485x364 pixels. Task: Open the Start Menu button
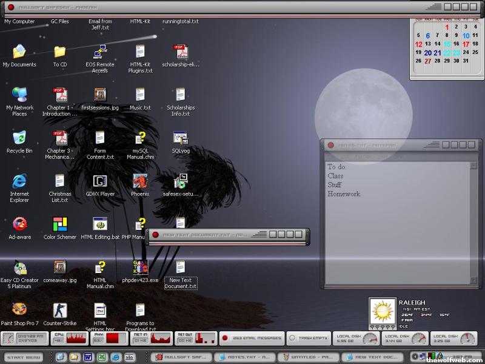pos(25,357)
